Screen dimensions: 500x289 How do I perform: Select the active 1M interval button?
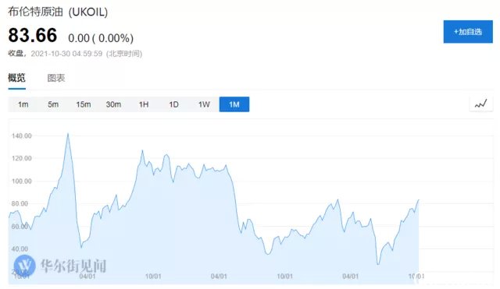(234, 104)
